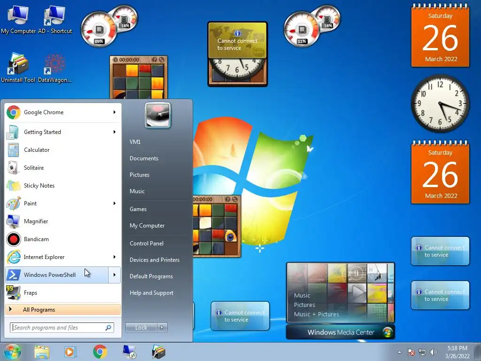Click the left CPU meter gadget showing 09%
Viewport: 481px width, 361px height.
(x=100, y=30)
